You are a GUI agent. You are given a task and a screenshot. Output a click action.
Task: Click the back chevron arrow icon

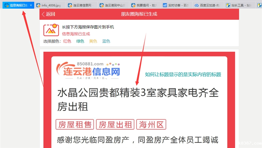pos(43,14)
